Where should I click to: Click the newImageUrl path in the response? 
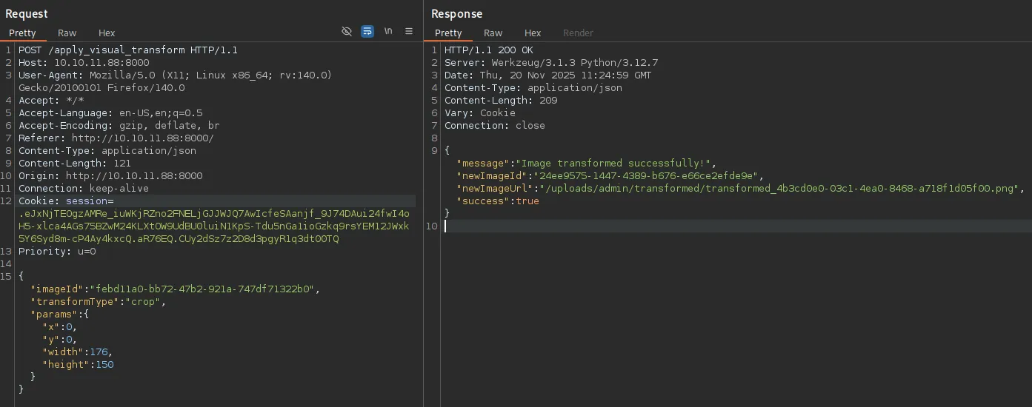coord(781,189)
